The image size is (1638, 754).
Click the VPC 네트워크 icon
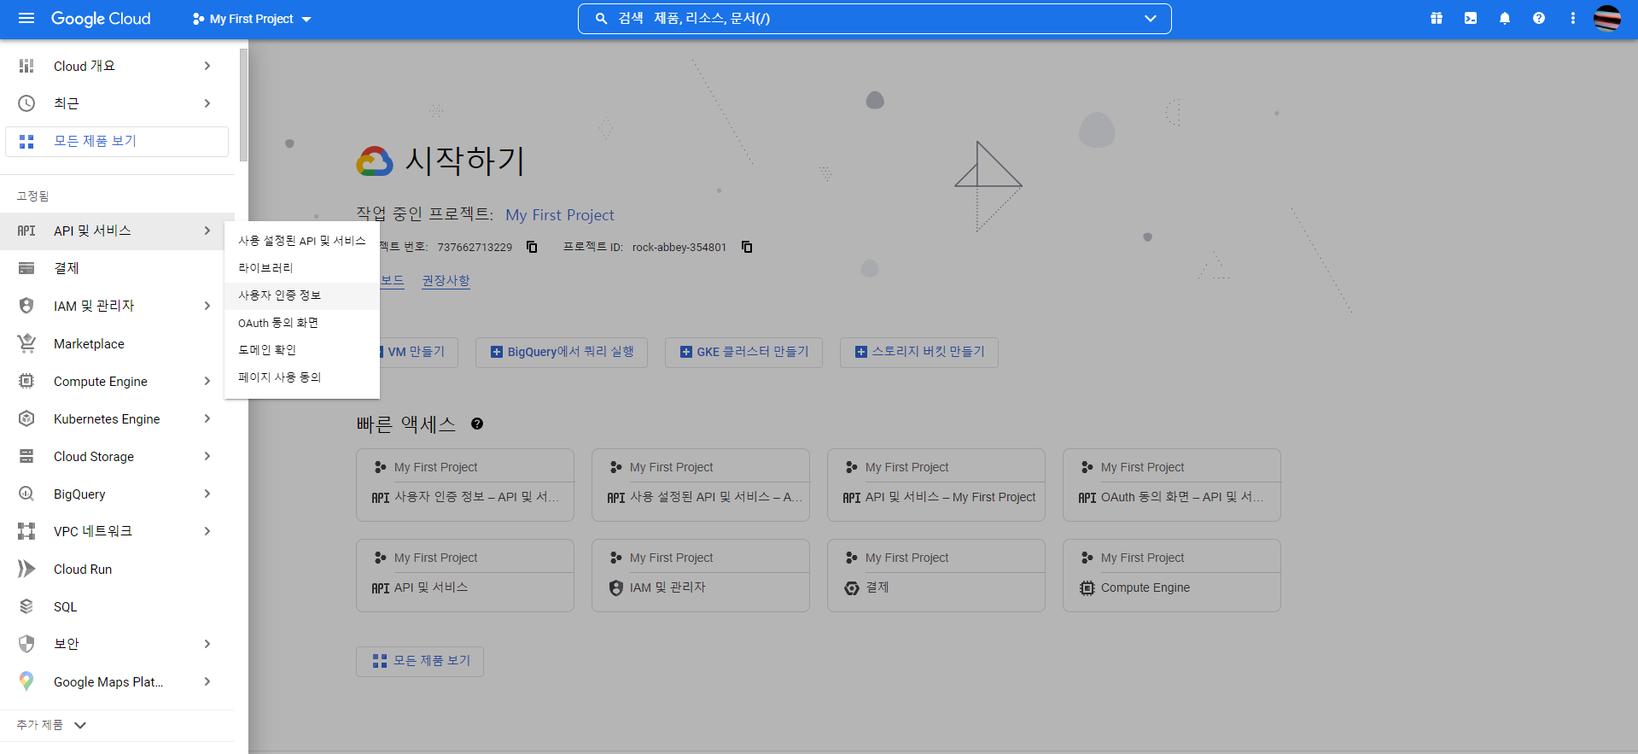click(26, 531)
